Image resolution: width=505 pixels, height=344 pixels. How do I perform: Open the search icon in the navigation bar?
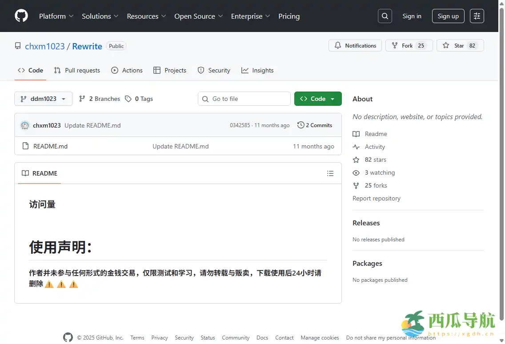(x=385, y=16)
